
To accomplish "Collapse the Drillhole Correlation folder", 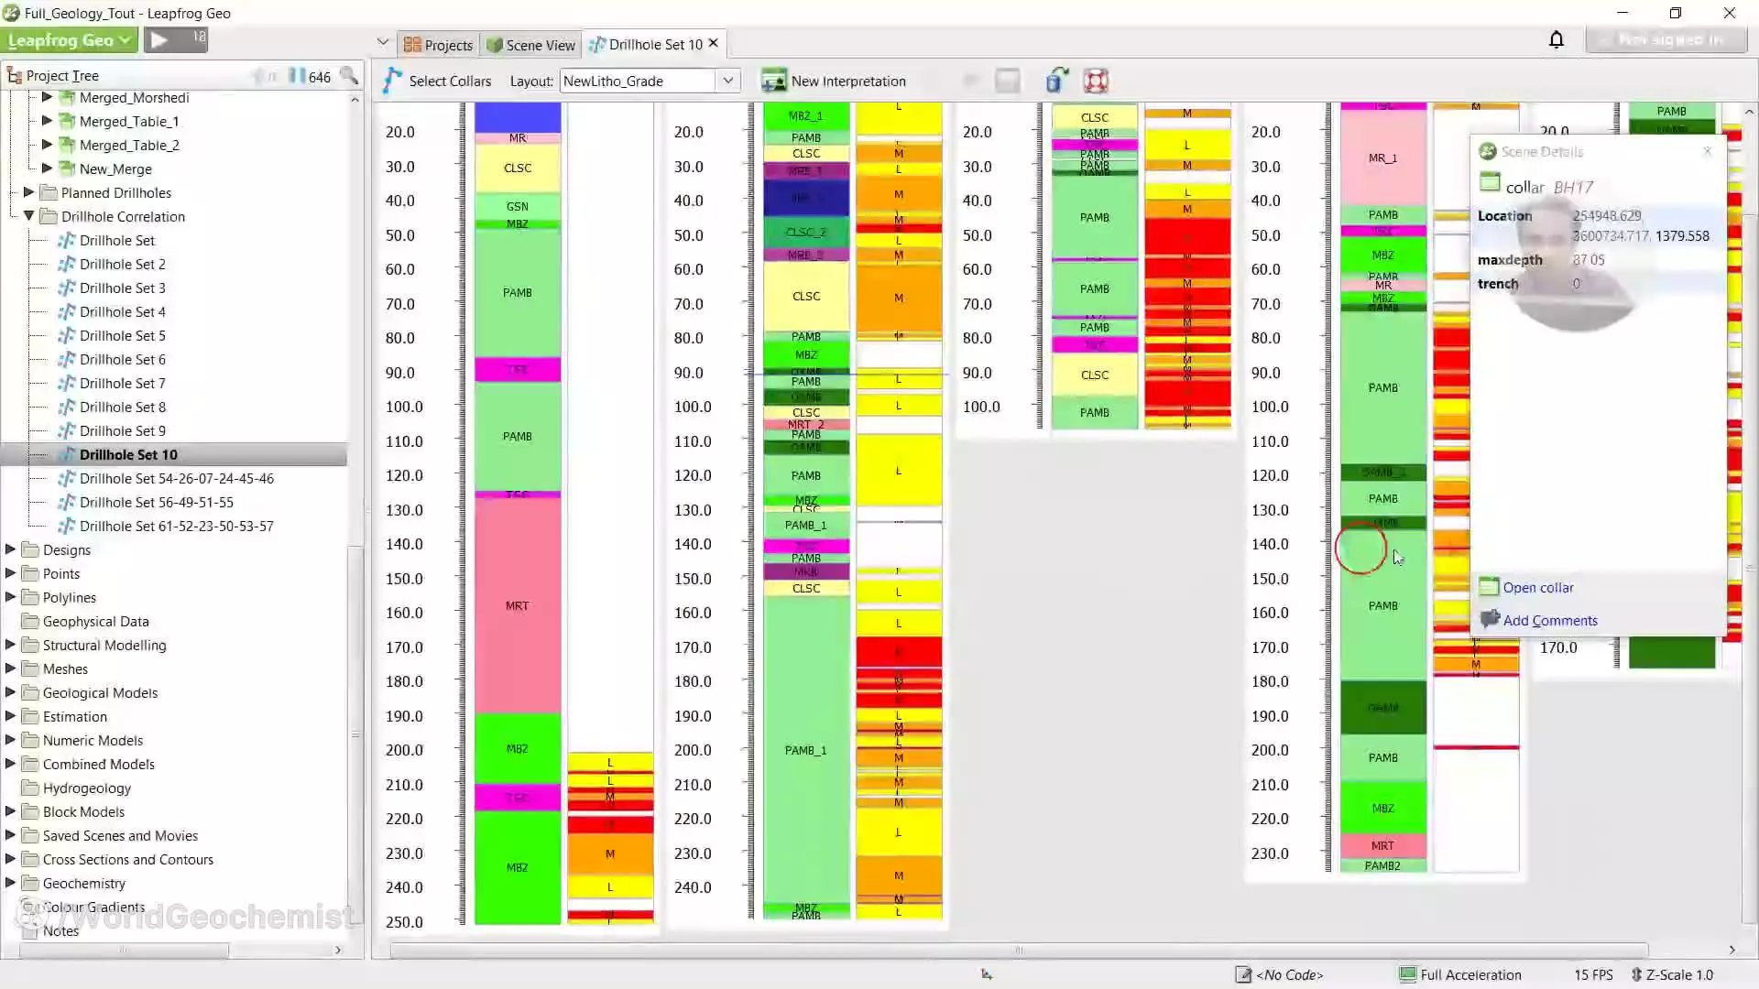I will coord(28,216).
